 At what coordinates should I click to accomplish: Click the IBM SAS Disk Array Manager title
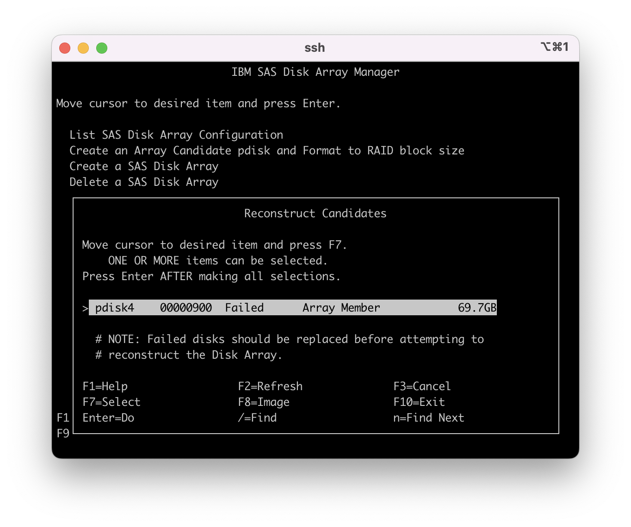tap(315, 72)
